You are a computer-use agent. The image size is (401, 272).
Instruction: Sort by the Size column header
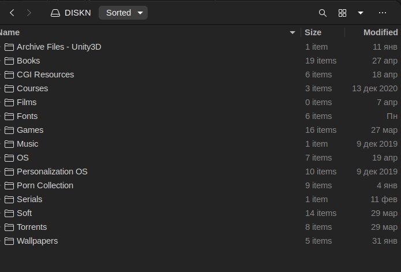[313, 32]
